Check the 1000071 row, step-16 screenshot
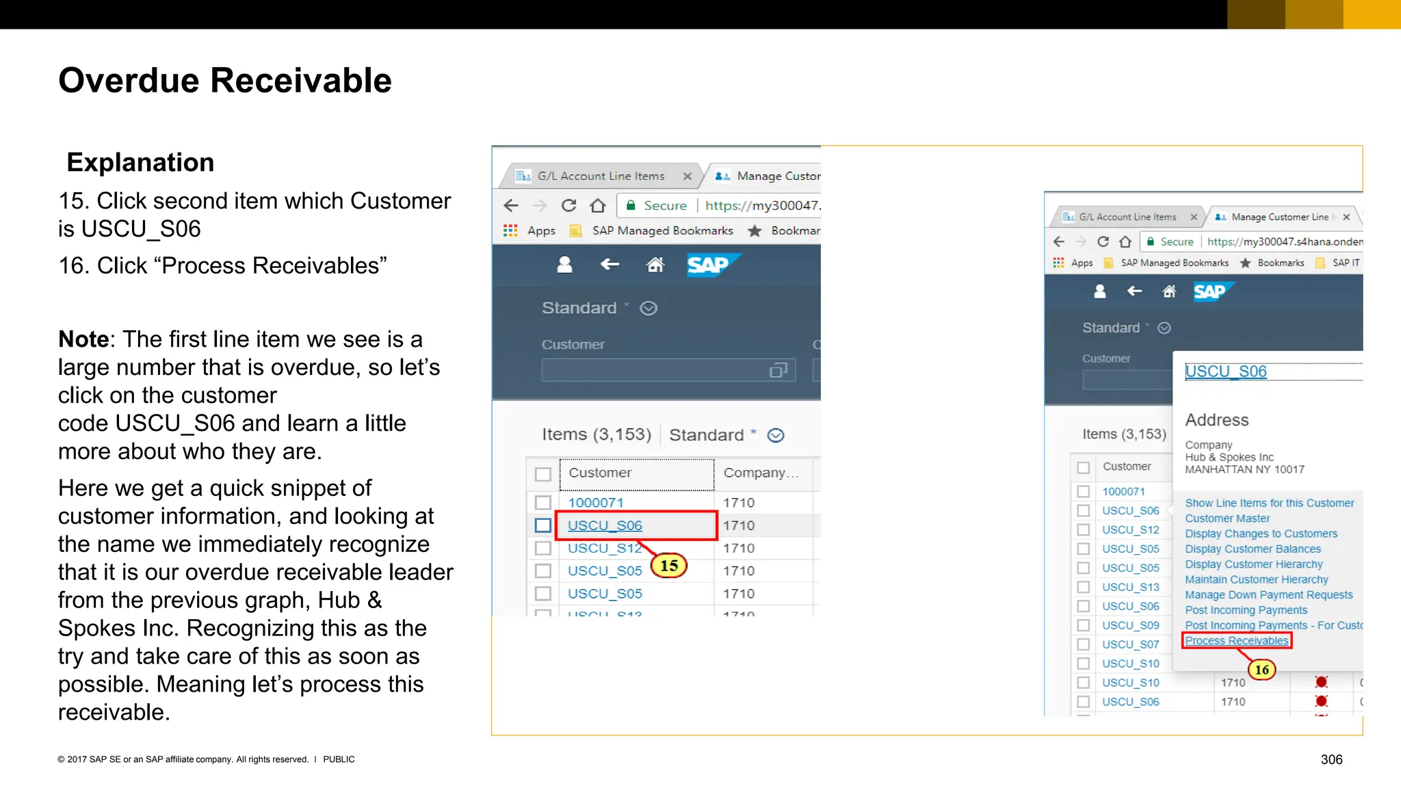Screen dimensions: 1401x788 click(1084, 491)
